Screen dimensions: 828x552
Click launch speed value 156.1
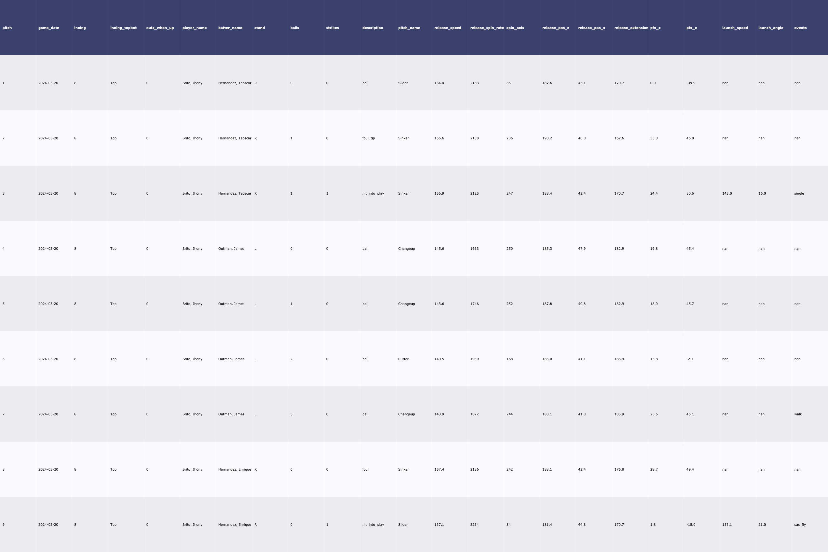(x=727, y=525)
